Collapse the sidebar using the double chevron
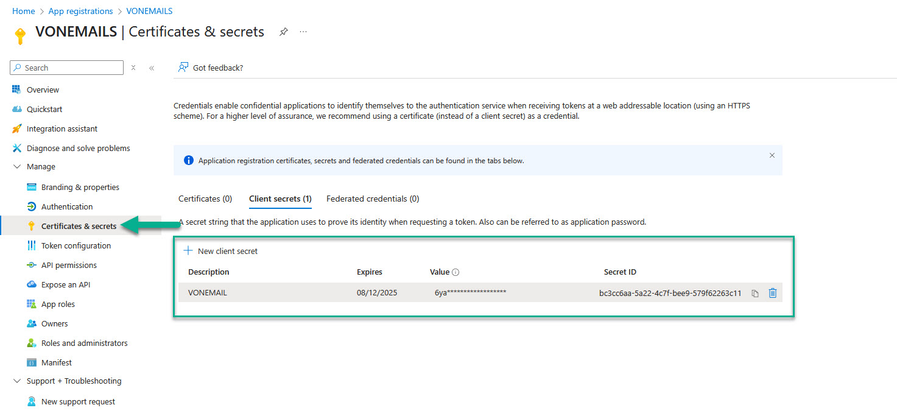 [x=152, y=68]
